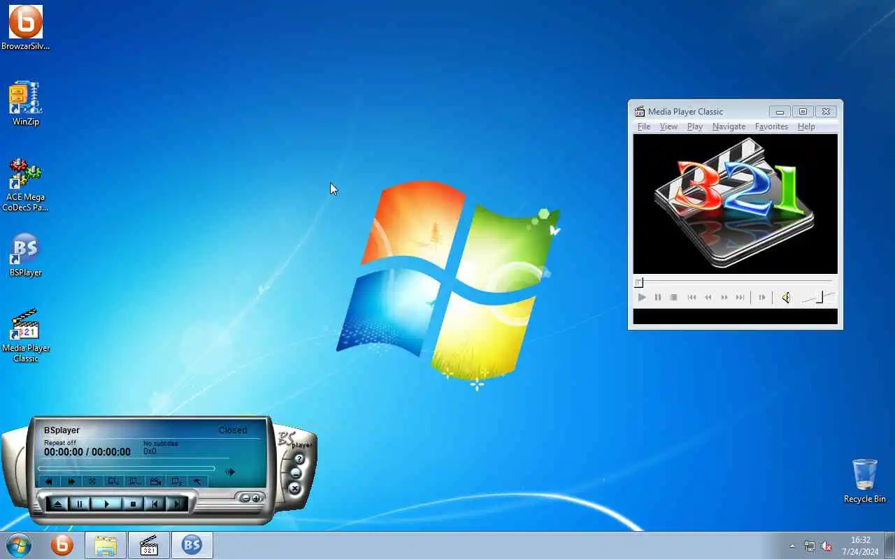Image resolution: width=895 pixels, height=559 pixels.
Task: Click the 'No subtitles' text in BSPlayer
Action: pos(161,444)
